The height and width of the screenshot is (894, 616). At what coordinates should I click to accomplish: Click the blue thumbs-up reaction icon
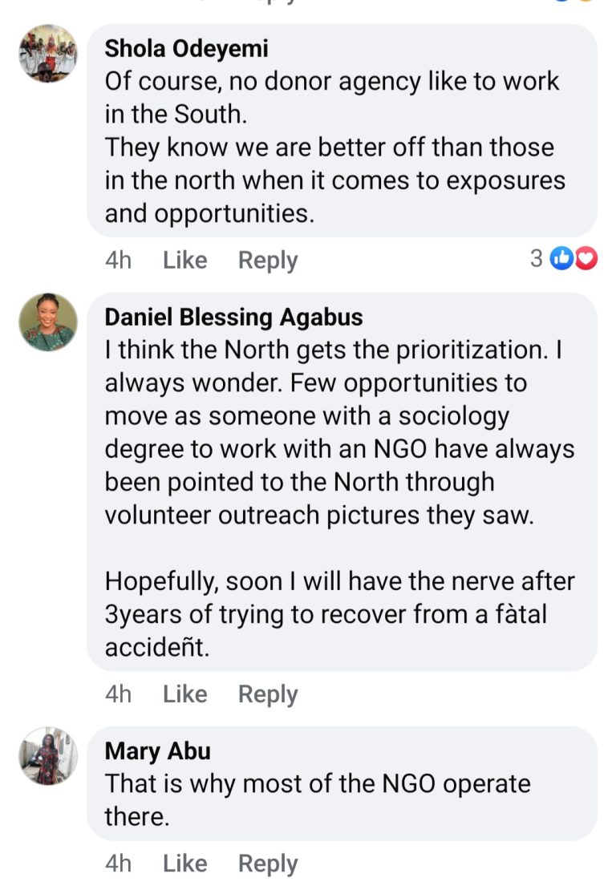click(562, 258)
